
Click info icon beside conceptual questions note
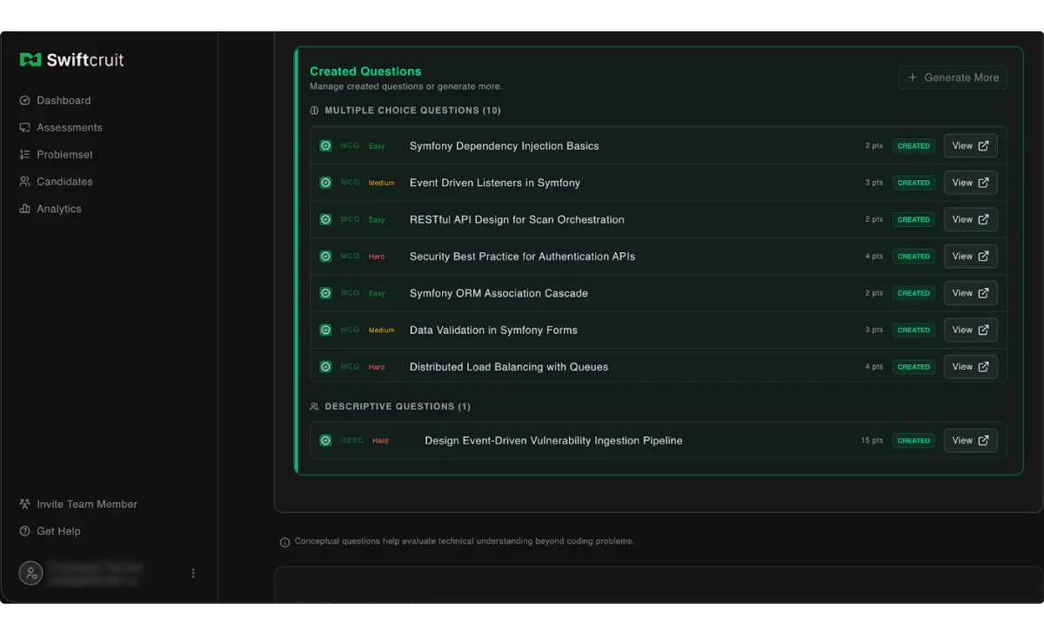284,542
